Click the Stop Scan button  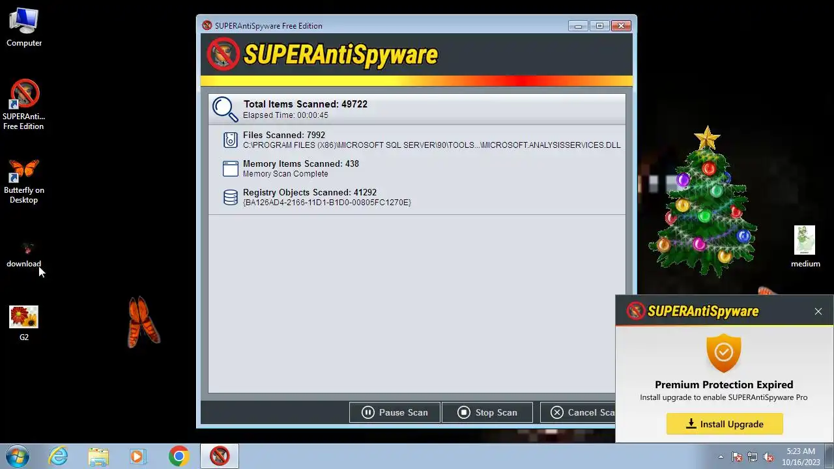pos(487,412)
